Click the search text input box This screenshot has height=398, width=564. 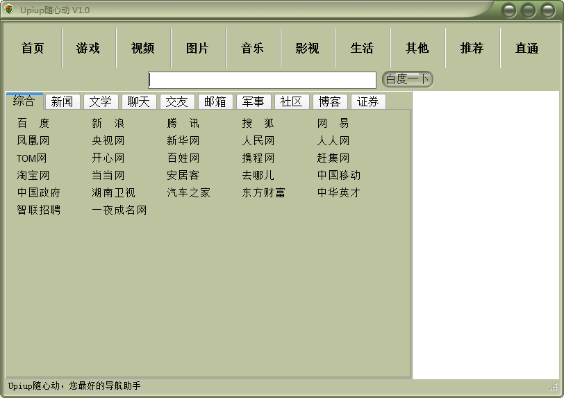click(x=263, y=80)
